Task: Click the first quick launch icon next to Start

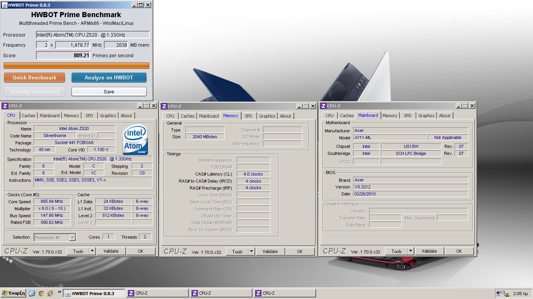Action: click(x=32, y=294)
